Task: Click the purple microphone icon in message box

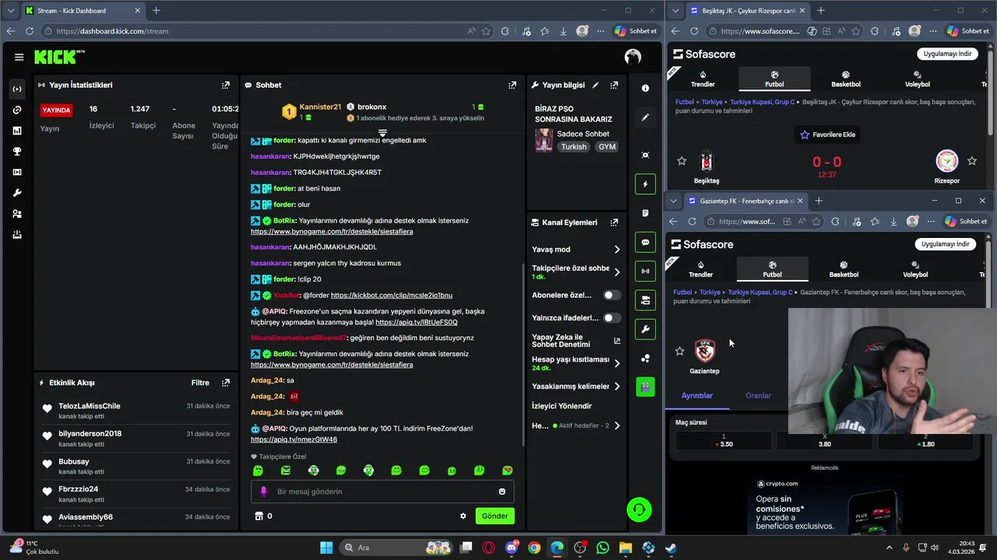Action: [x=263, y=492]
